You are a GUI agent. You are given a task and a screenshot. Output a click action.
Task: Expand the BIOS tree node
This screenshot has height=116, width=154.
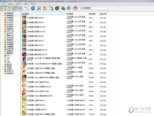(3, 55)
